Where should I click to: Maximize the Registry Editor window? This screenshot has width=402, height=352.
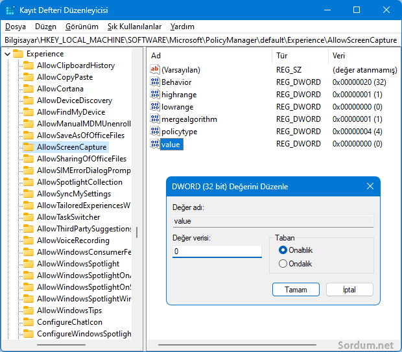(x=357, y=10)
